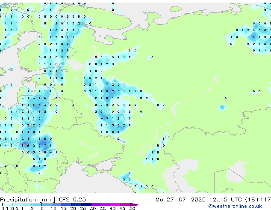Select the 15–20 mm blue legend swatch
Viewport: 271px width, 210px height.
tap(67, 204)
